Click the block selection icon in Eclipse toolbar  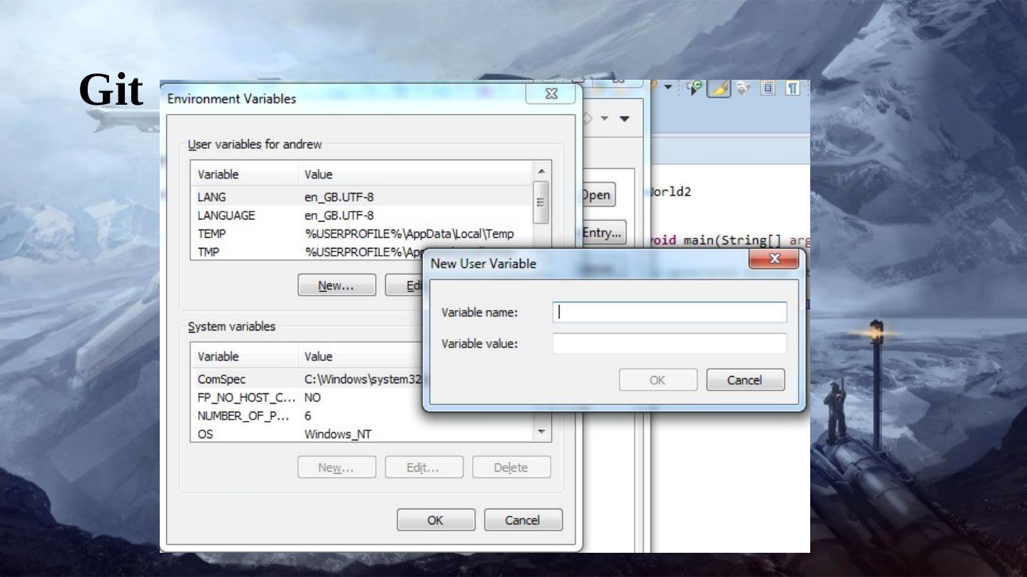pos(768,88)
